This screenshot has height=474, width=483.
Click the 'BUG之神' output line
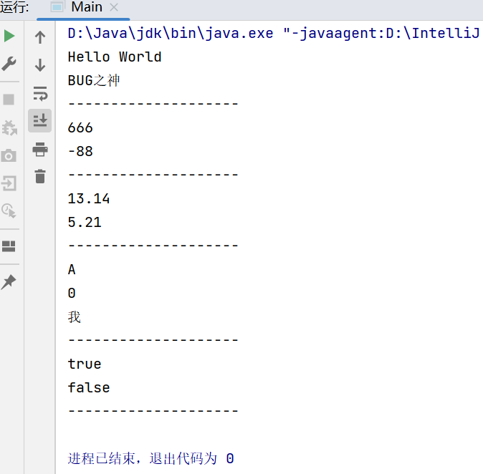tap(94, 81)
